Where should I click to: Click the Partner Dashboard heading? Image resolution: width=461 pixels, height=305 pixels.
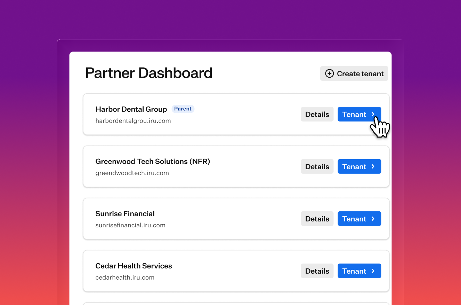149,73
